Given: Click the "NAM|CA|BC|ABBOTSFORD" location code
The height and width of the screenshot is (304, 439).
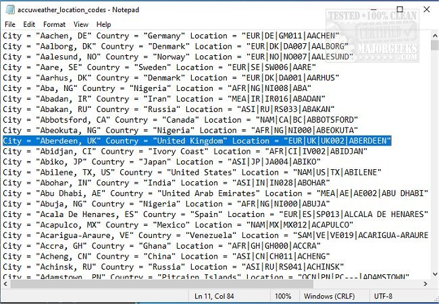Looking at the screenshot, I should point(307,120).
